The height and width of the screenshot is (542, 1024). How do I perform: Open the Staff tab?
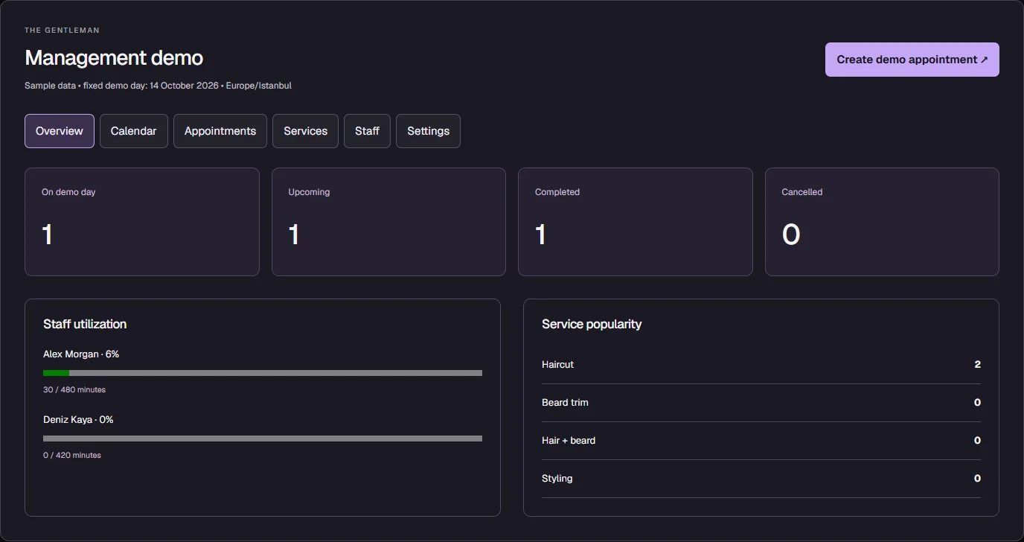[x=367, y=131]
